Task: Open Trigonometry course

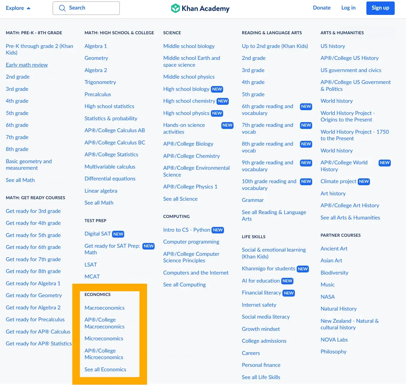Action: click(x=100, y=82)
